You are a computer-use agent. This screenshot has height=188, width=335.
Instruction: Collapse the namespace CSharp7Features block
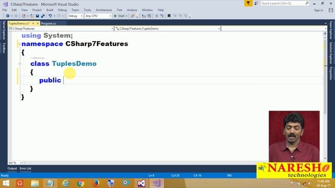pos(20,44)
